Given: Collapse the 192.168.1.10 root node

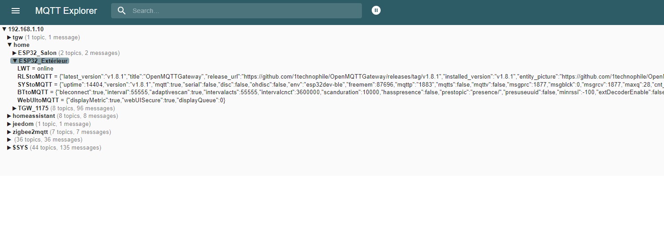Looking at the screenshot, I should [x=4, y=29].
